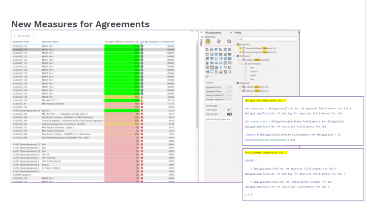Select the Table visual
Viewport: 366px width, 203px height.
pyautogui.click(x=211, y=67)
